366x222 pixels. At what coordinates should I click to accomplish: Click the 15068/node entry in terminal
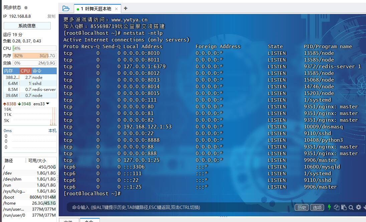click(319, 80)
